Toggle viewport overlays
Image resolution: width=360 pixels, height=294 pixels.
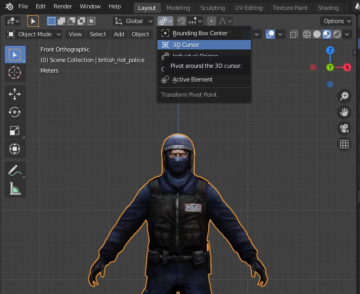click(x=270, y=34)
